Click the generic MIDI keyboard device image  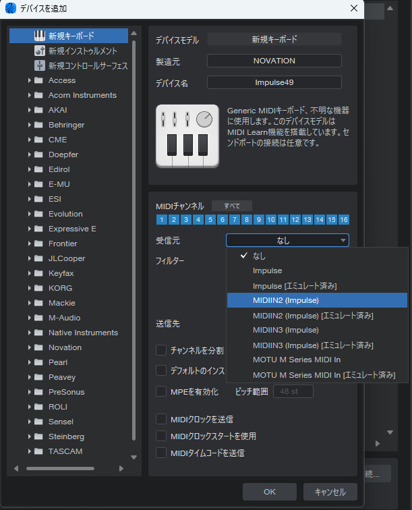coord(187,136)
